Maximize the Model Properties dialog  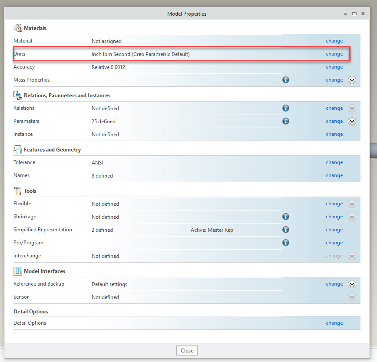(354, 14)
